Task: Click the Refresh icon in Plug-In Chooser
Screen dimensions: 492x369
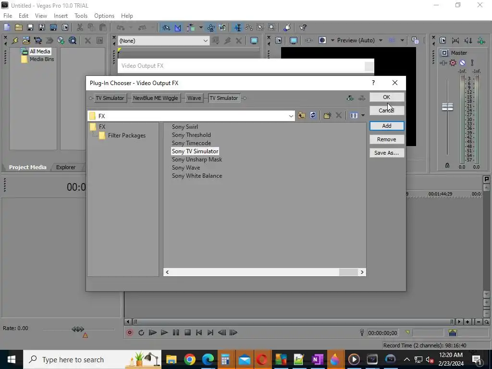Action: [313, 115]
